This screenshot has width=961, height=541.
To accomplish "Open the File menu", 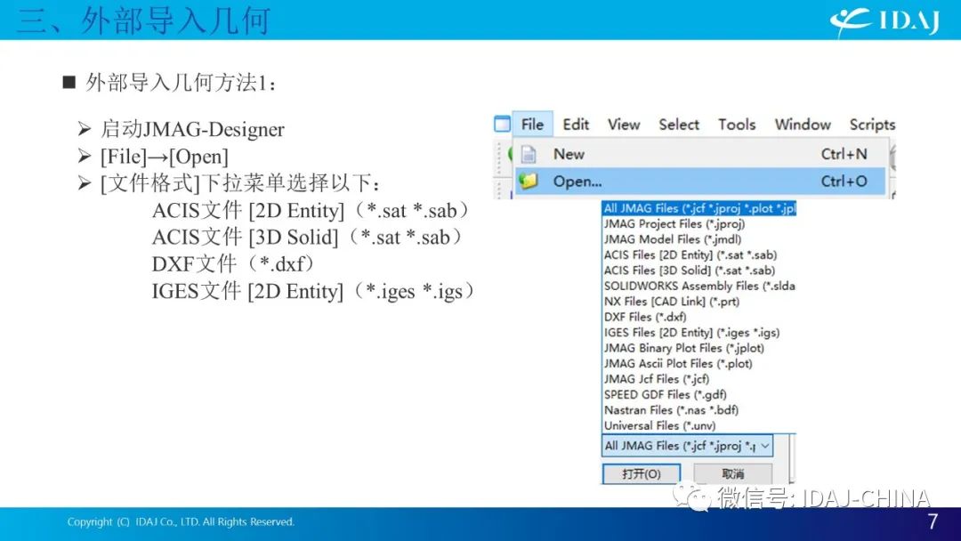I will [532, 125].
